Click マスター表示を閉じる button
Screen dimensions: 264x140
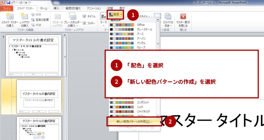click(183, 20)
